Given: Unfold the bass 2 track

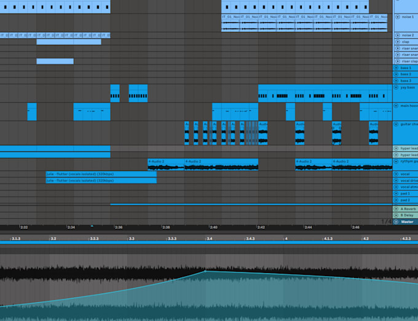Looking at the screenshot, I should tap(396, 74).
